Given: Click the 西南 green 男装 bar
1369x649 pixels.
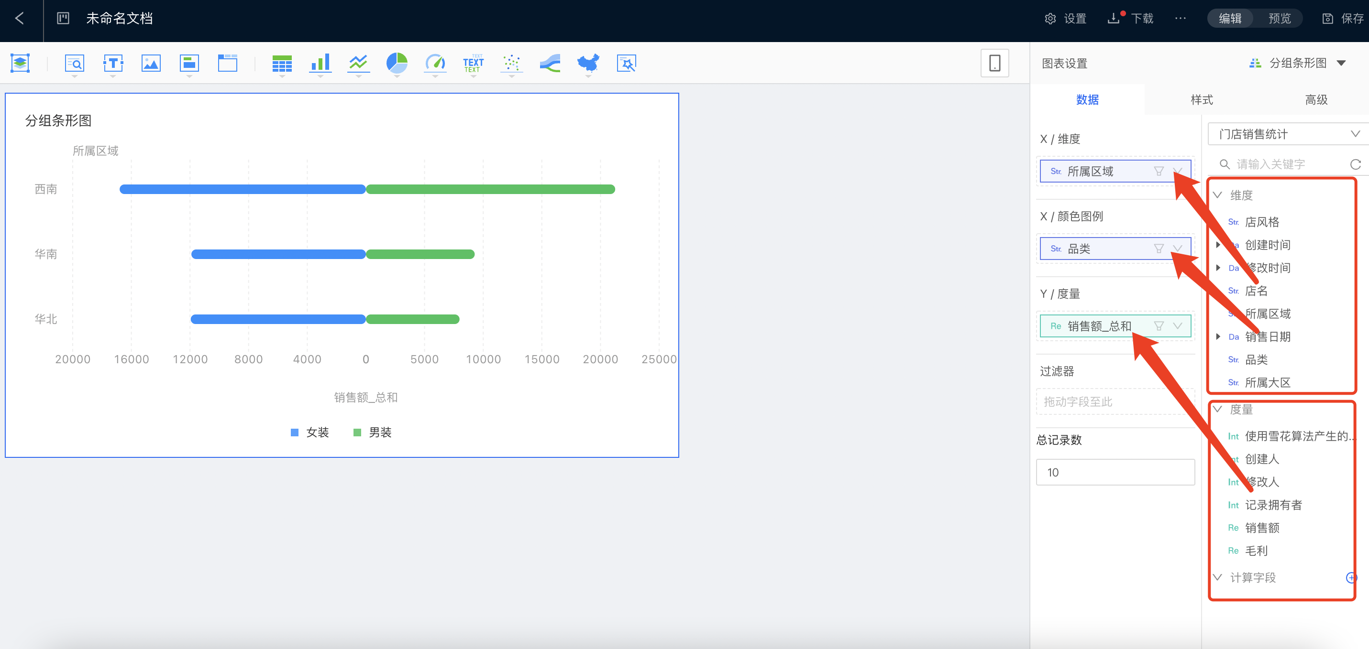Looking at the screenshot, I should click(x=490, y=190).
